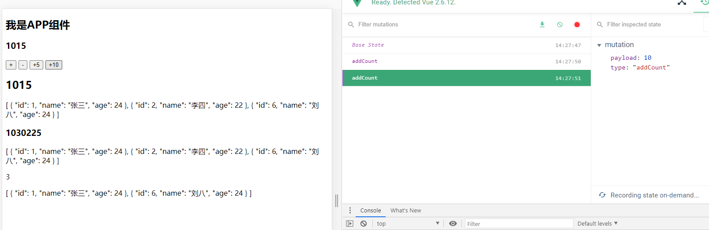This screenshot has width=709, height=230.
Task: Click the +5 button on the page
Action: [36, 65]
